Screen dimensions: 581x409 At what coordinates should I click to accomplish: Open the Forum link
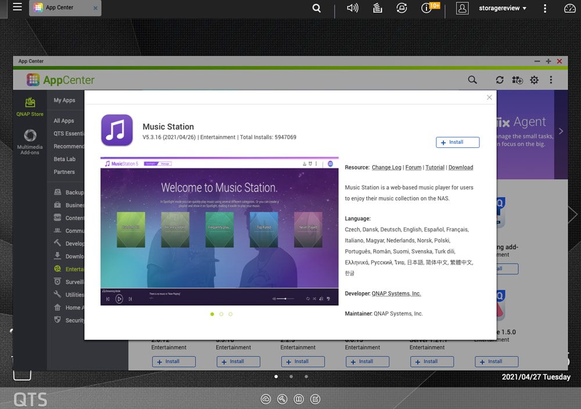point(413,167)
